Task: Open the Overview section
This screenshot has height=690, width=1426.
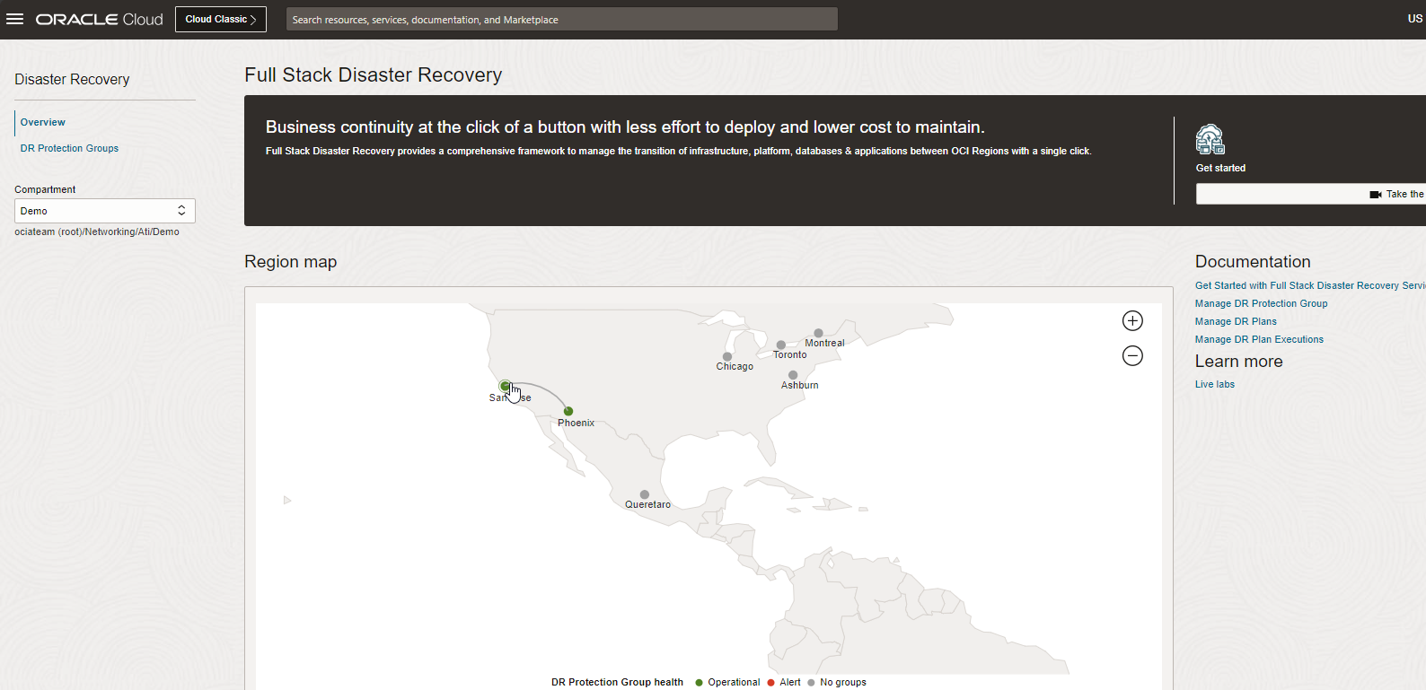Action: tap(43, 122)
